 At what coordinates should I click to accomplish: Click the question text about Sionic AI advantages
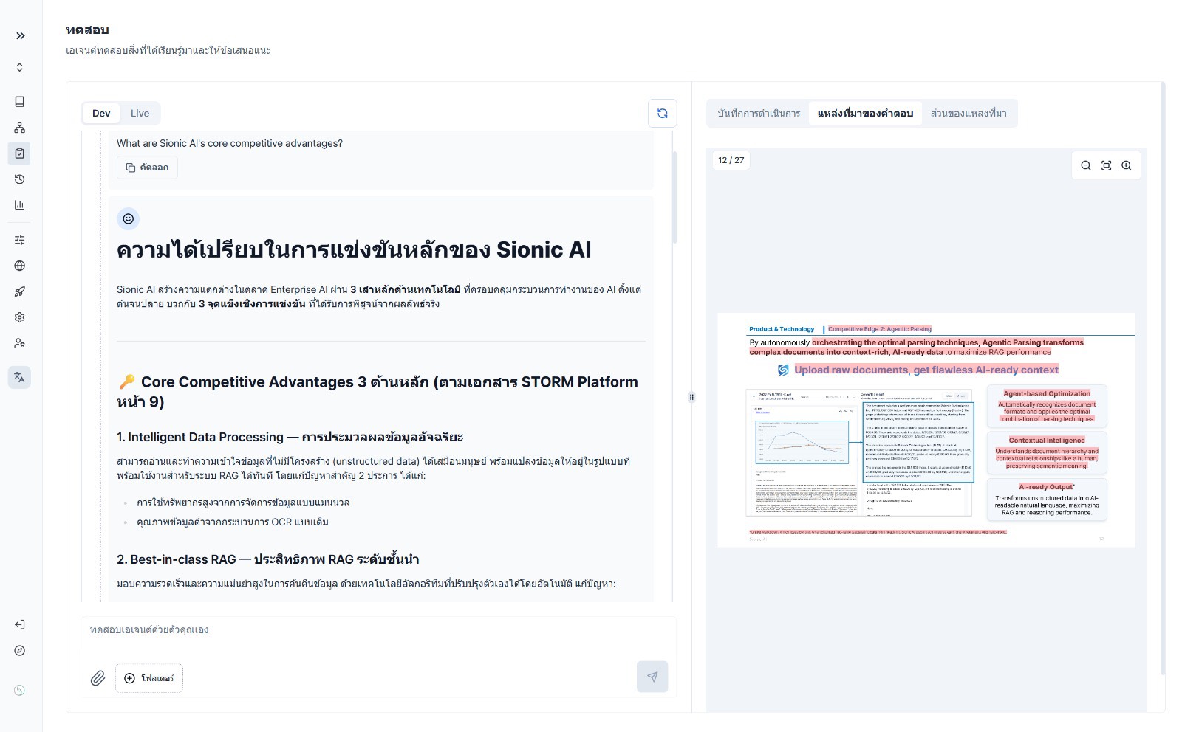[230, 143]
